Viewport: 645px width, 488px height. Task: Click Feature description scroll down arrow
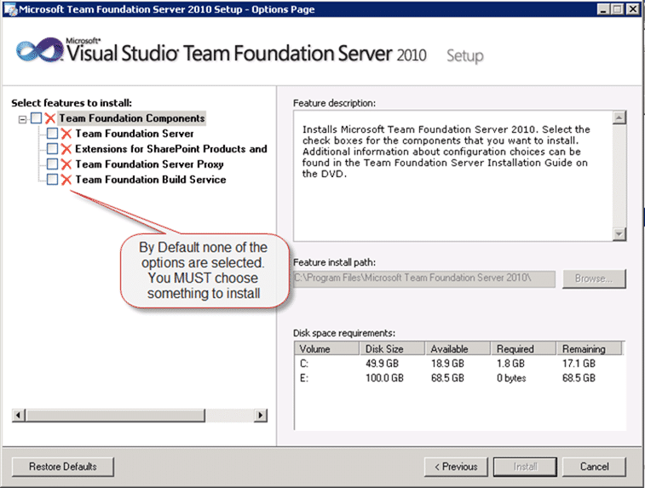click(619, 234)
